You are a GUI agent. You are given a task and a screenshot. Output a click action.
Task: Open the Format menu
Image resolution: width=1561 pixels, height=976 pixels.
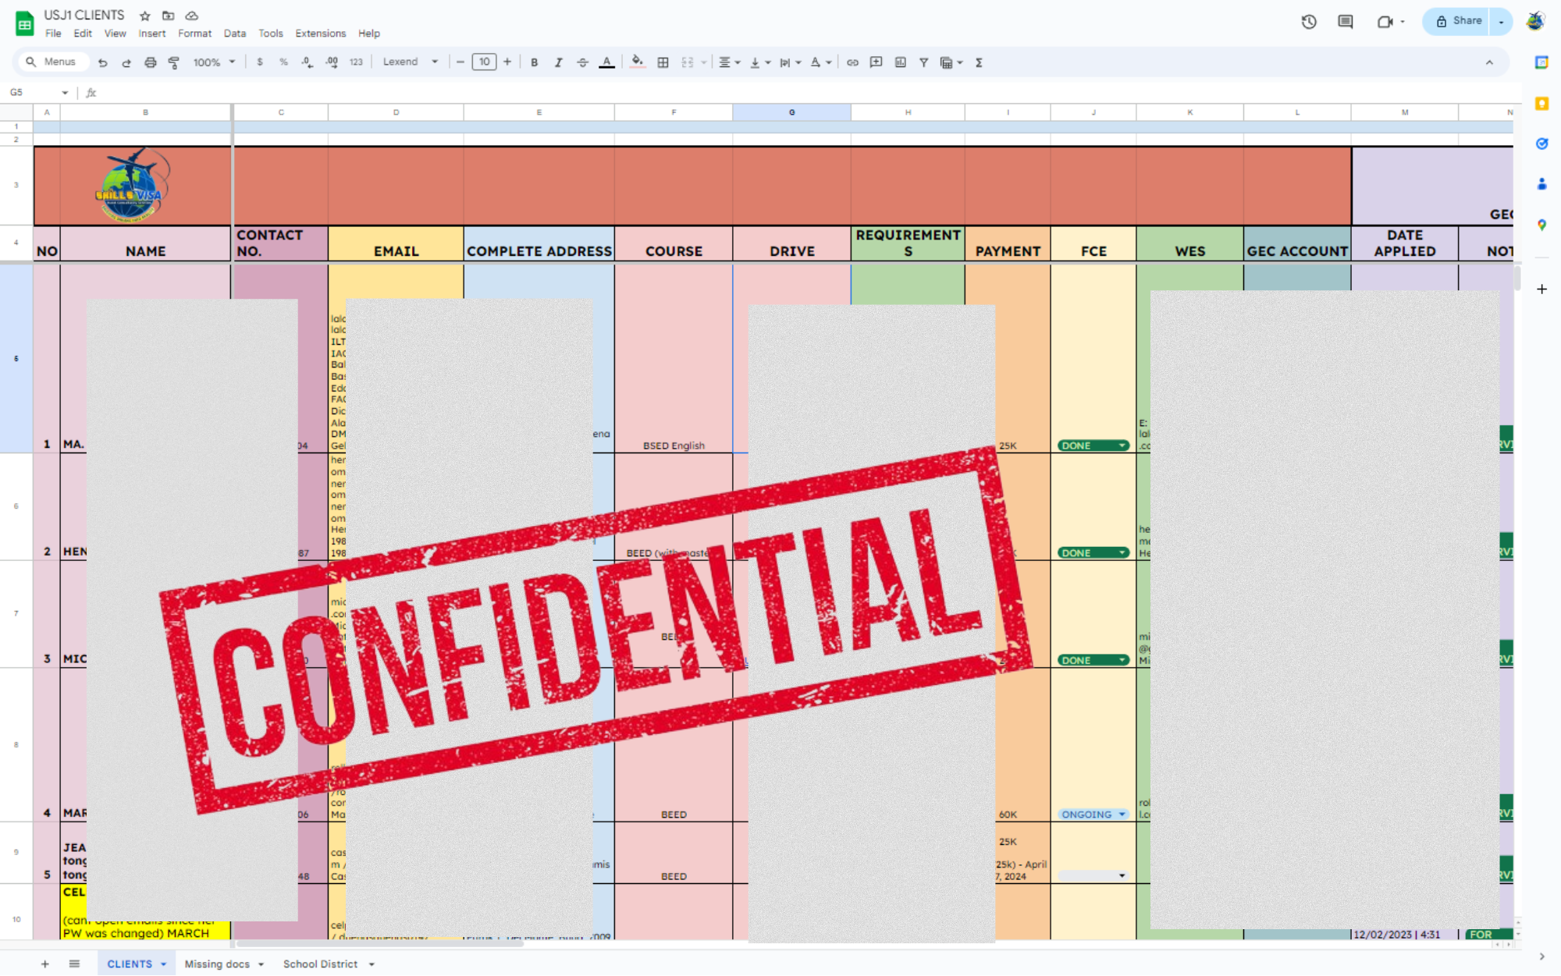click(x=194, y=34)
